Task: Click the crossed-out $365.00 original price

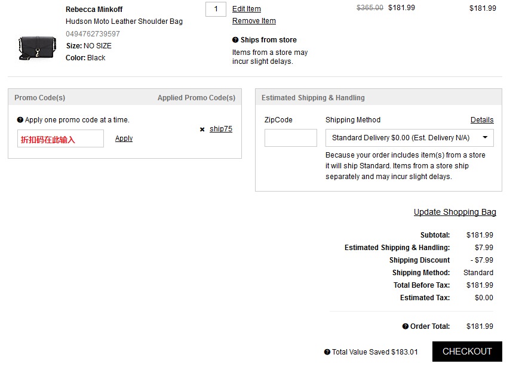Action: [x=370, y=8]
